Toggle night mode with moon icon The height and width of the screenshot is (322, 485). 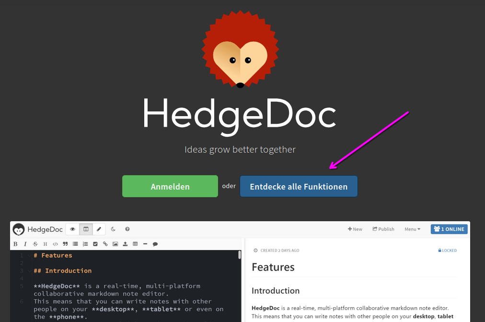point(113,229)
